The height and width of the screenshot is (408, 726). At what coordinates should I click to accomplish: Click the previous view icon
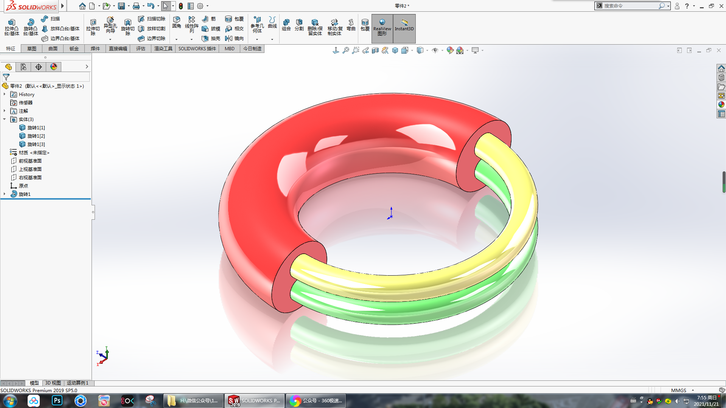coord(365,50)
